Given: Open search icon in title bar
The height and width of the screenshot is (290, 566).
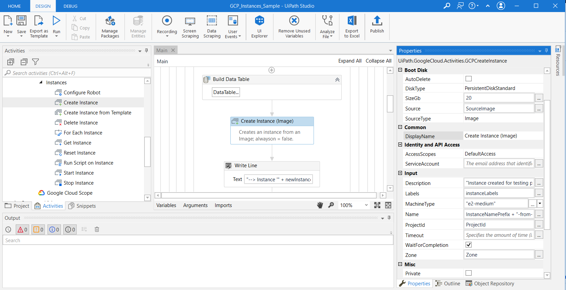Looking at the screenshot, I should tap(447, 6).
